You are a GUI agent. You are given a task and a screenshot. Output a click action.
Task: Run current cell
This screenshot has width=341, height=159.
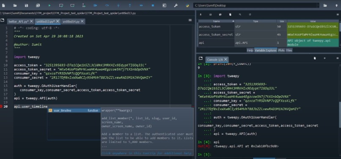pyautogui.click(x=61, y=5)
